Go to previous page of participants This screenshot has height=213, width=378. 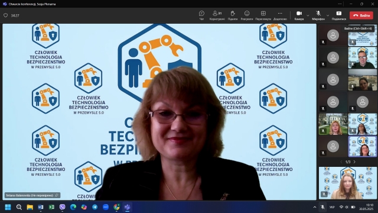pyautogui.click(x=341, y=162)
